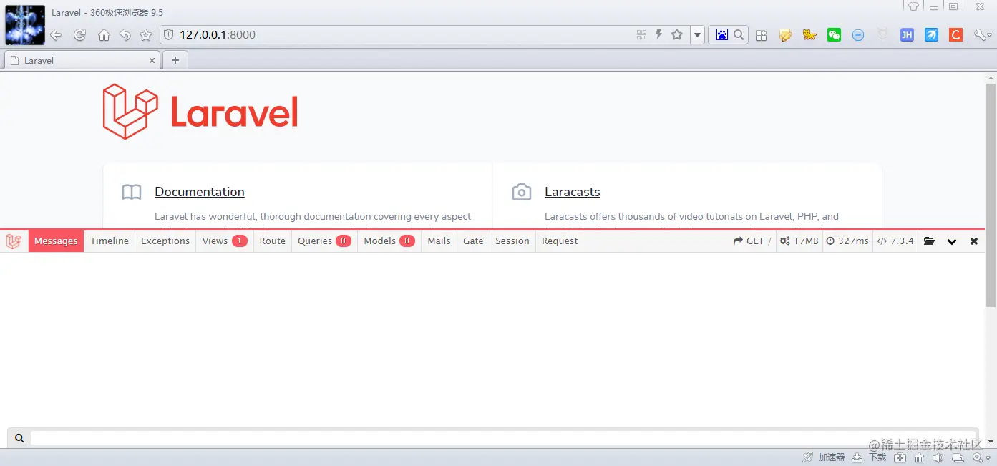Image resolution: width=997 pixels, height=466 pixels.
Task: Click the magnifier icon beside debugbar search
Action: pos(19,438)
